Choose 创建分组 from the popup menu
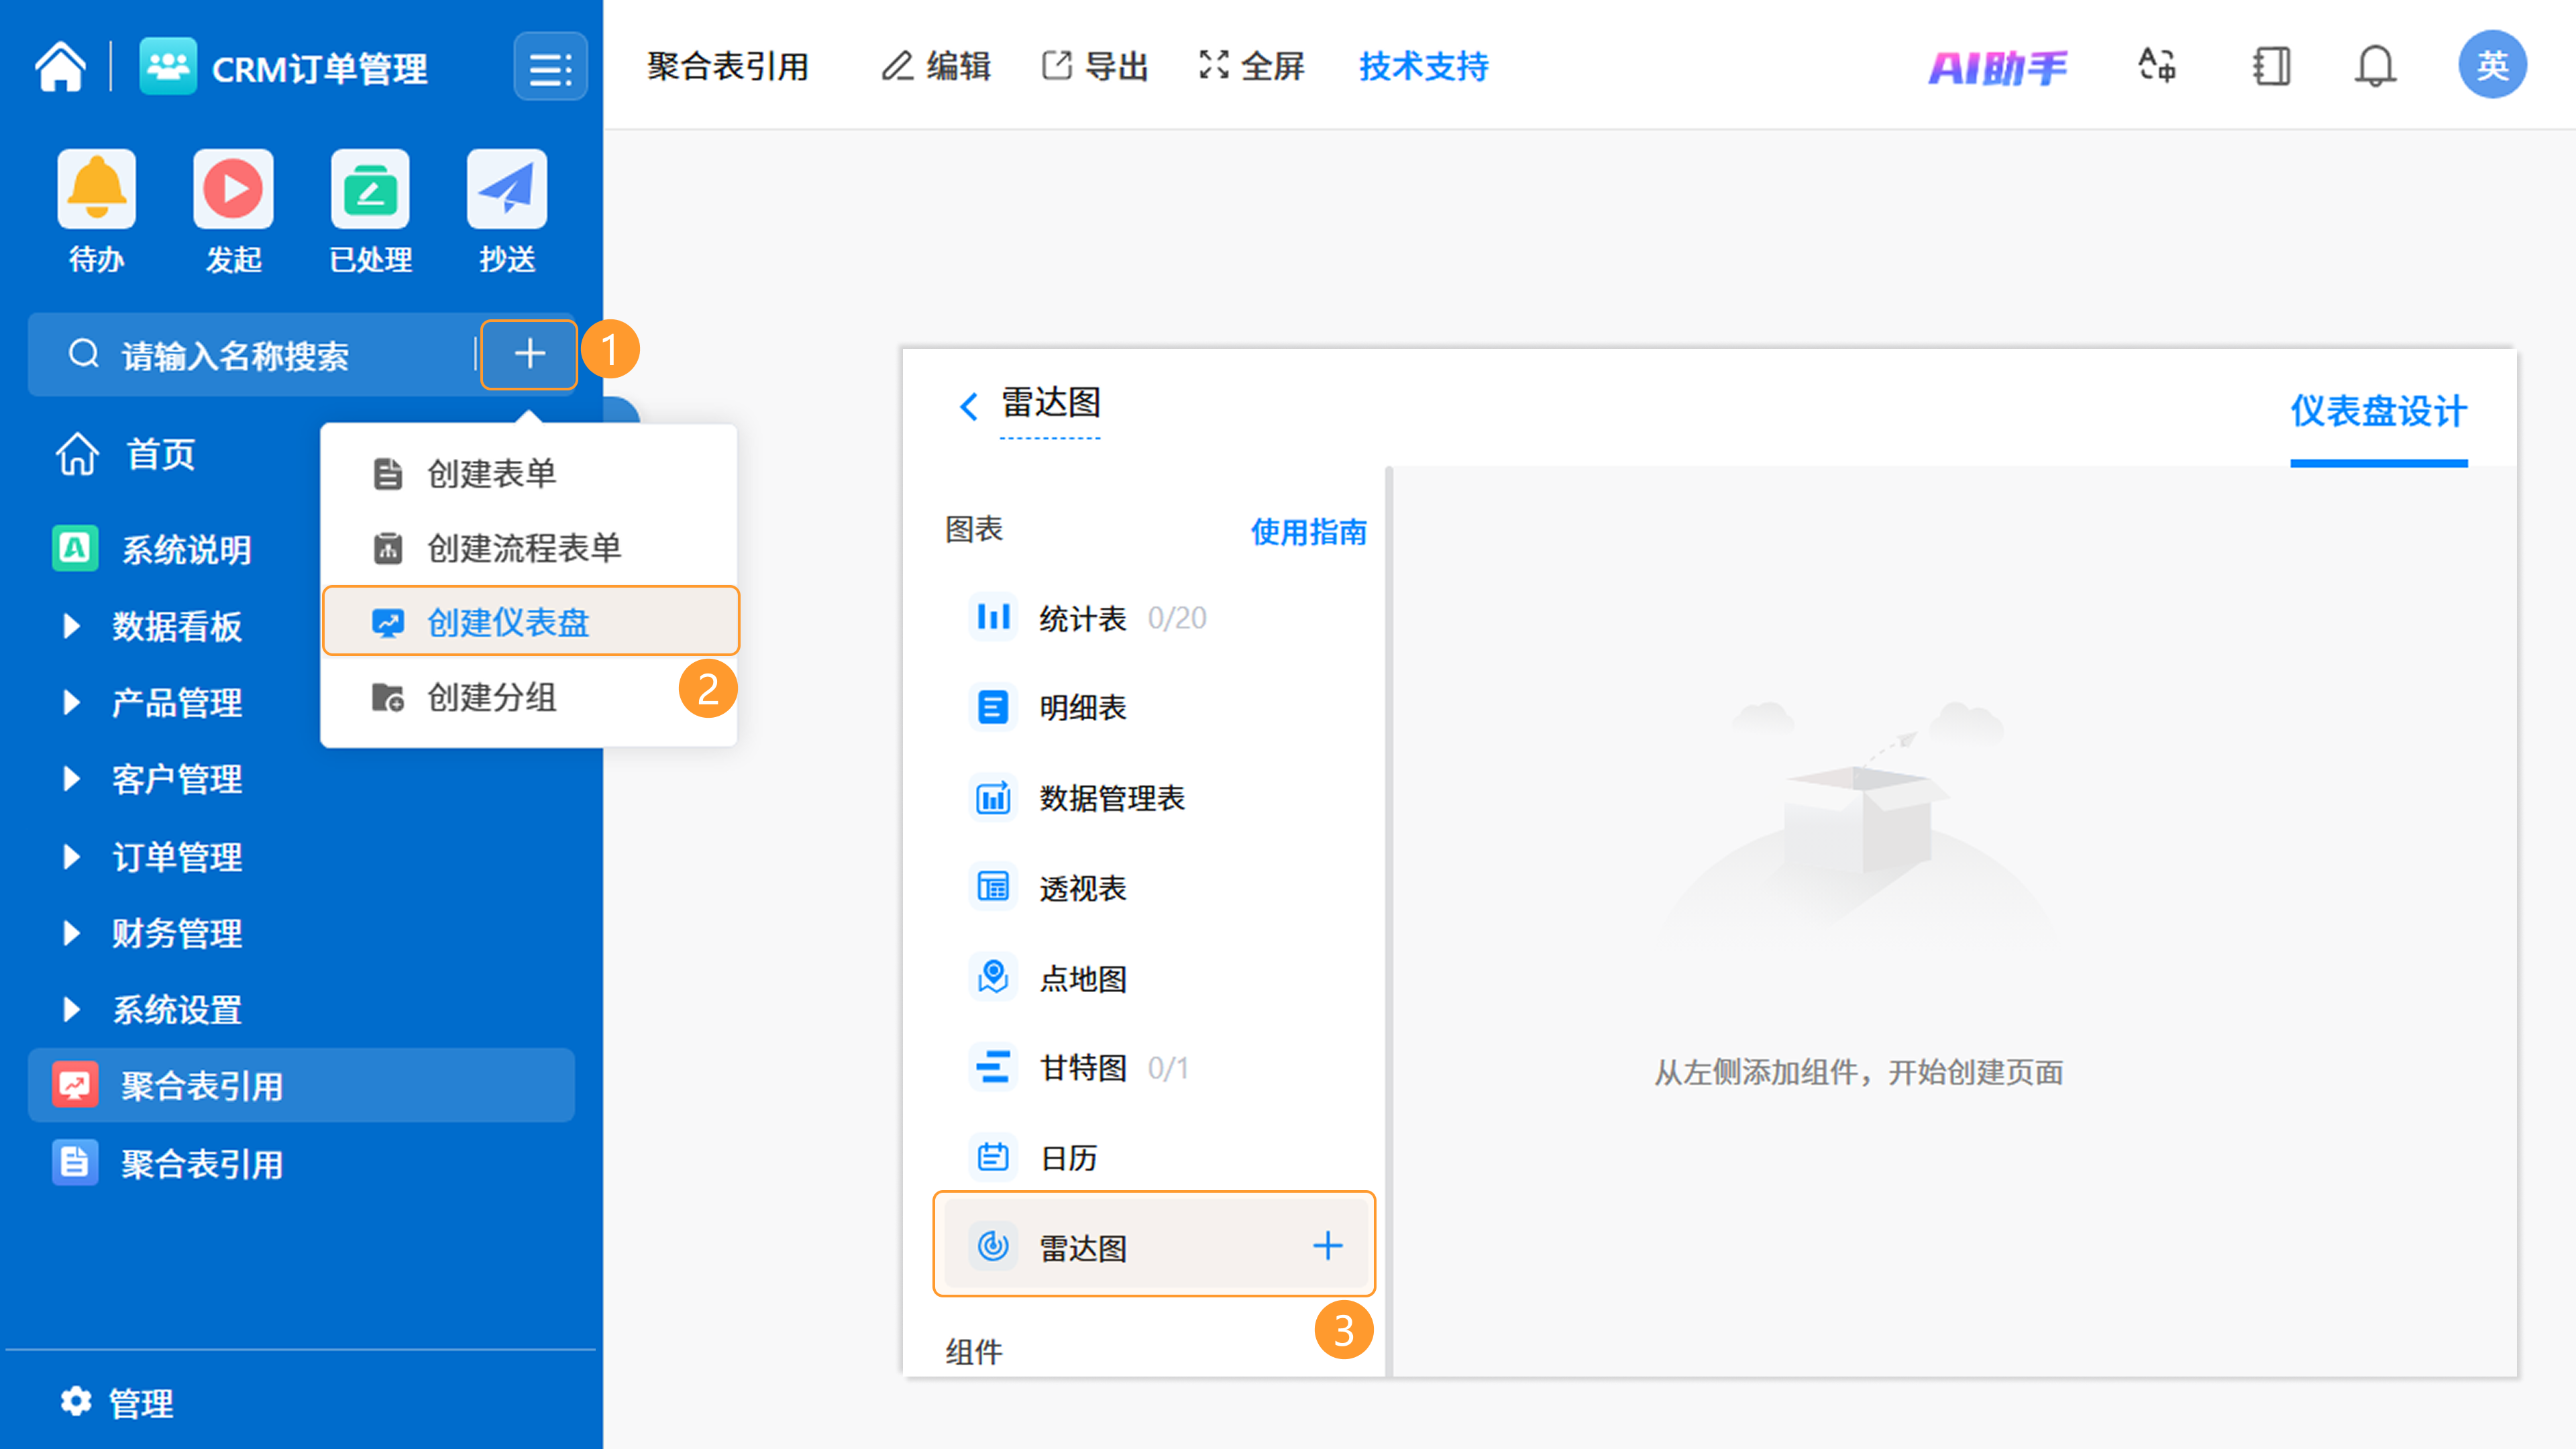Image resolution: width=2576 pixels, height=1449 pixels. tap(529, 697)
